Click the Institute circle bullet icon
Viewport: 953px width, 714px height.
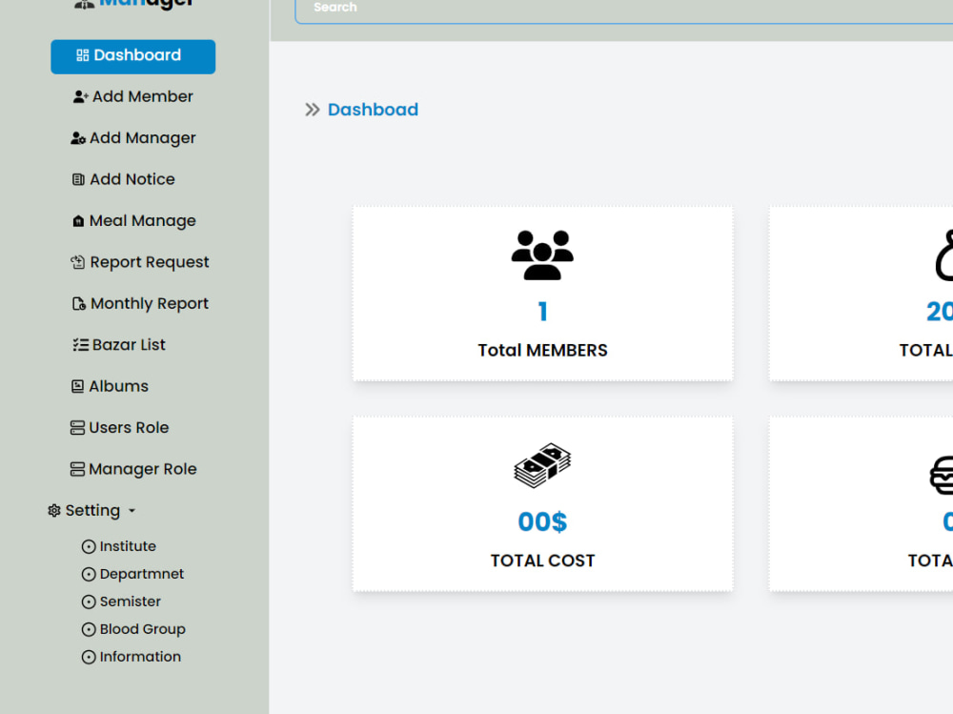tap(89, 547)
